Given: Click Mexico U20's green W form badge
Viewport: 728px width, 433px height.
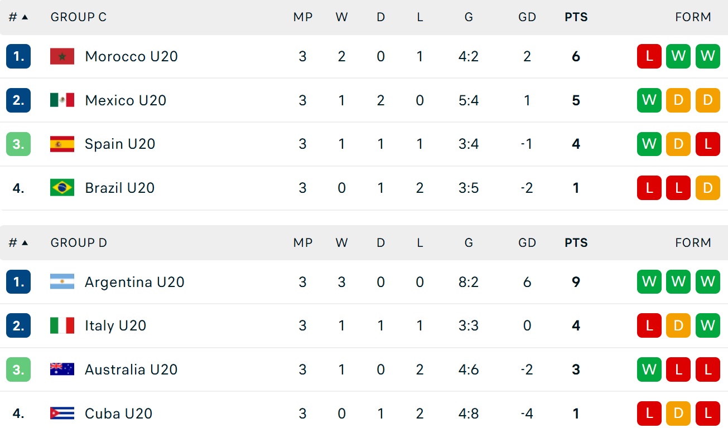Looking at the screenshot, I should 649,100.
